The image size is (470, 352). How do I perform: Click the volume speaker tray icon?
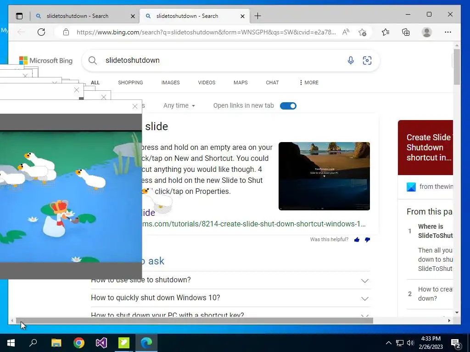coord(410,343)
